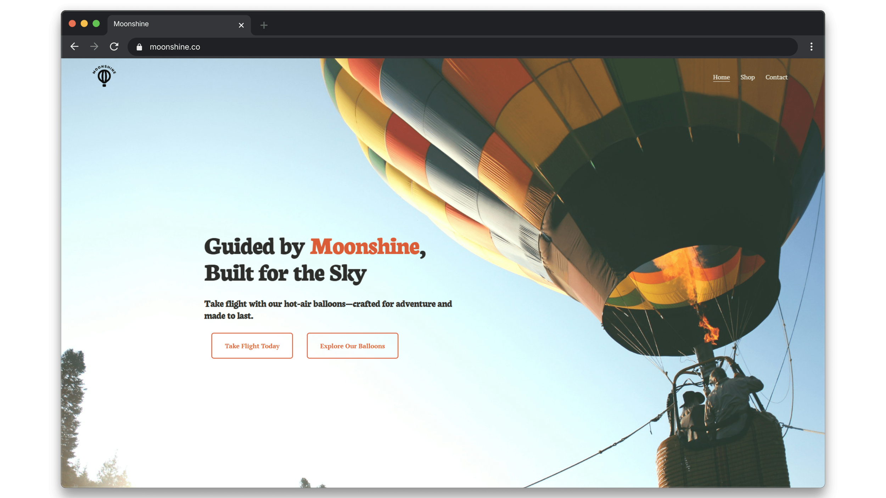The height and width of the screenshot is (498, 886).
Task: Click the Built for the Sky heading
Action: click(x=285, y=273)
